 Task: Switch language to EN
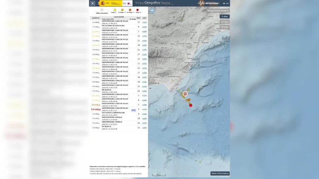pyautogui.click(x=228, y=3)
